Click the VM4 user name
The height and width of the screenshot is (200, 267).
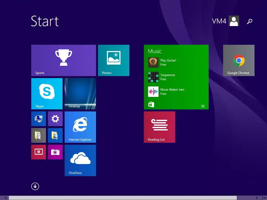tap(219, 21)
